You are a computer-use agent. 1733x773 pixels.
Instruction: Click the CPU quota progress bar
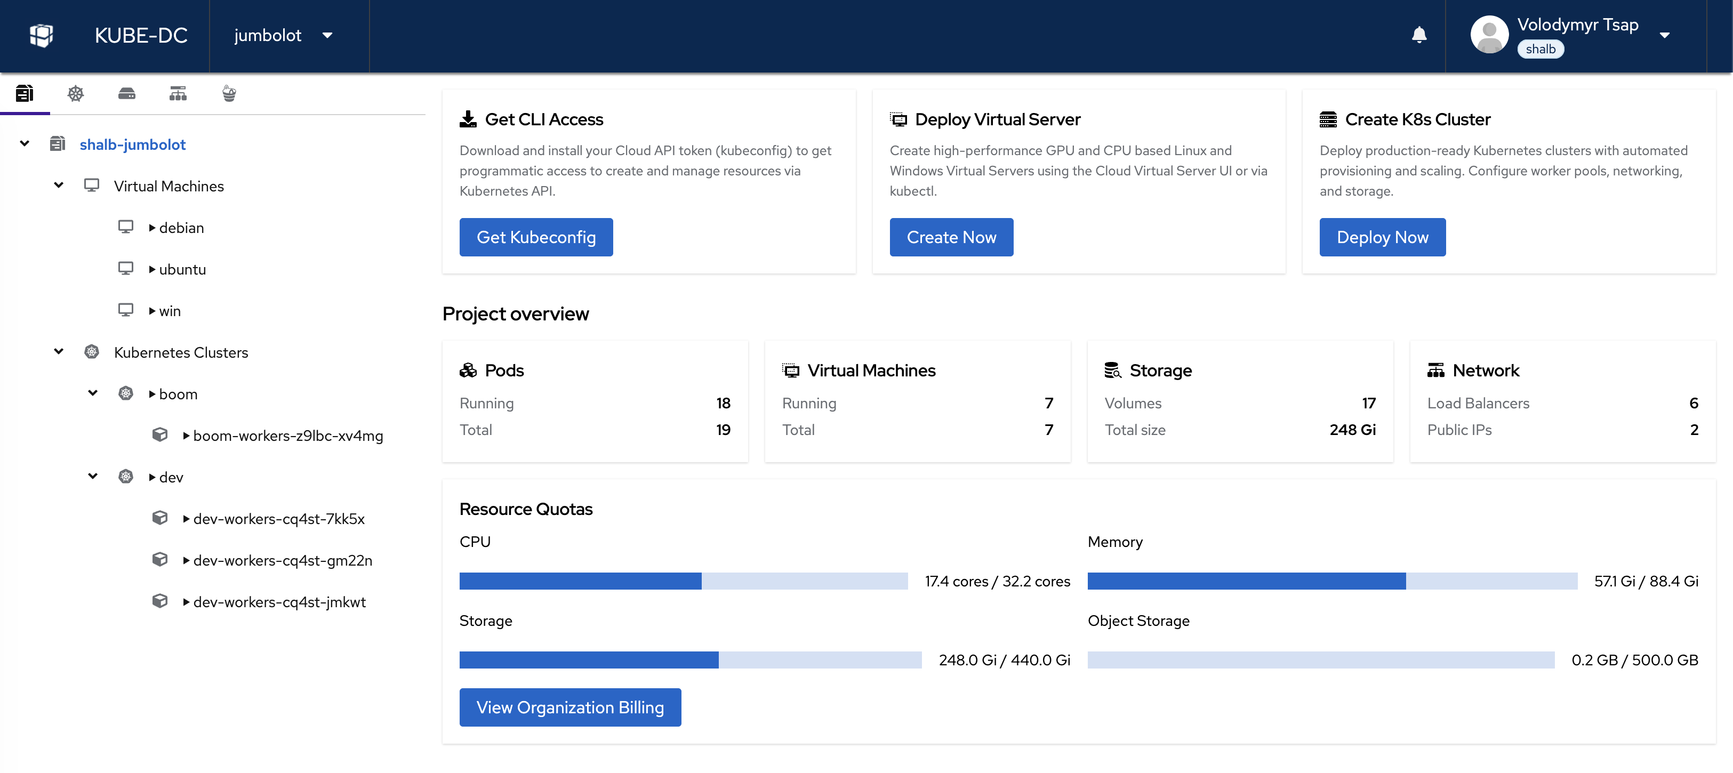click(683, 581)
